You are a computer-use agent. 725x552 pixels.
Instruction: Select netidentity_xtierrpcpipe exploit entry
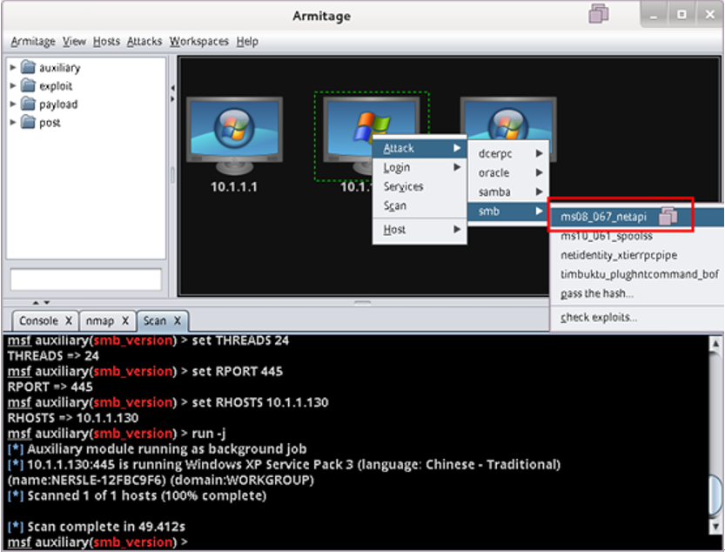coord(637,255)
